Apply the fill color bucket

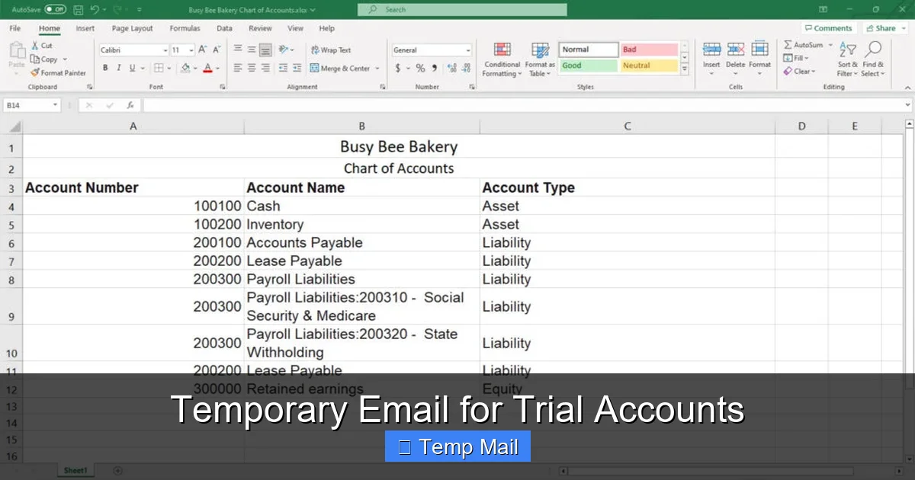(185, 68)
